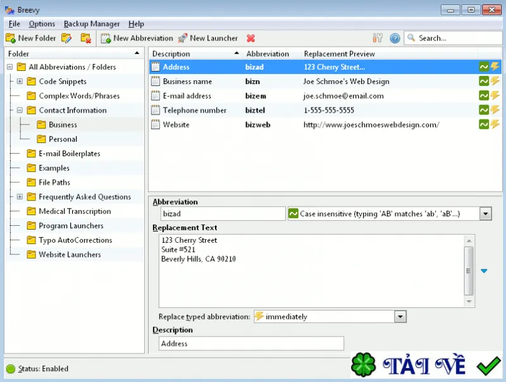Sort by the Folder column header
Screen dimensions: 506x382
(x=74, y=54)
